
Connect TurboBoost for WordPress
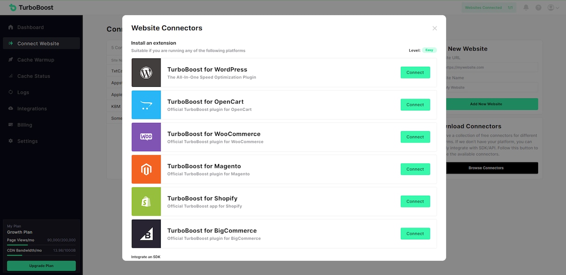tap(415, 72)
